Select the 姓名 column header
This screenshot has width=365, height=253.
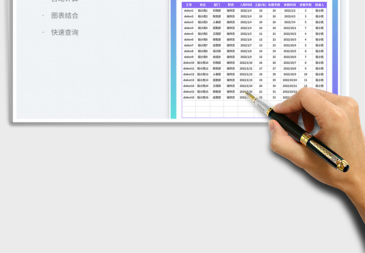click(203, 5)
